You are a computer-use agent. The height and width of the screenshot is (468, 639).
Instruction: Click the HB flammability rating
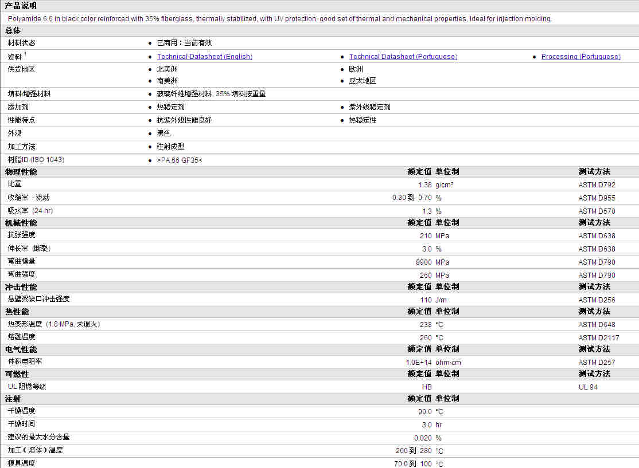pos(427,387)
